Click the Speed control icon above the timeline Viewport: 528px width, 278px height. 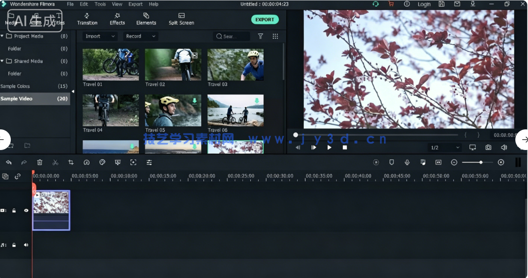[87, 162]
